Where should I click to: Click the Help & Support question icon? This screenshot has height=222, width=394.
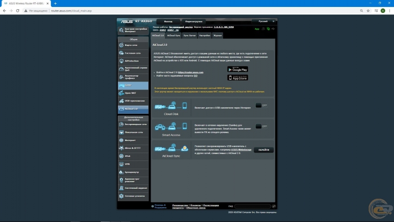152,206
